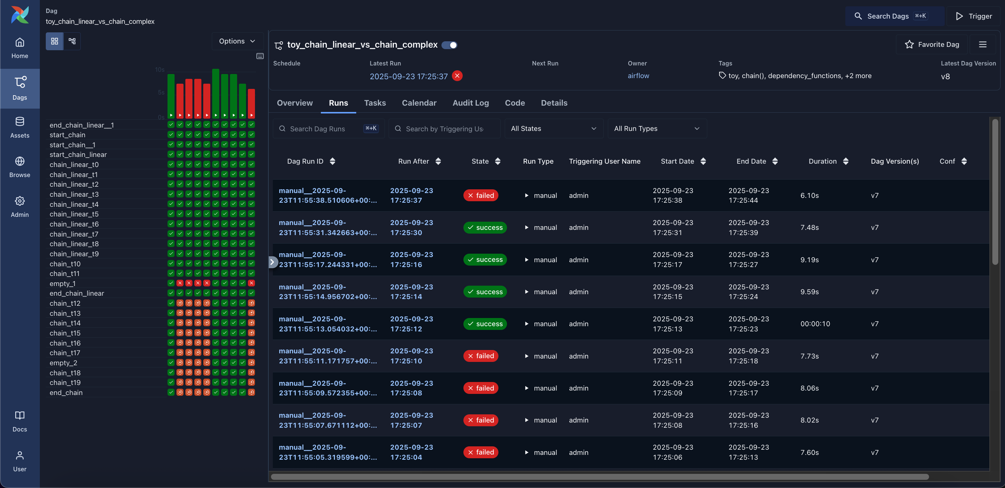
Task: Open the Audit Log tab
Action: click(x=470, y=103)
